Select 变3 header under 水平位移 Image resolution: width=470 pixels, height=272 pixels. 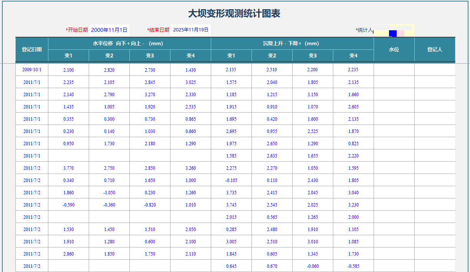click(150, 56)
